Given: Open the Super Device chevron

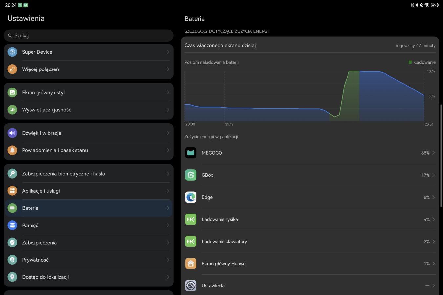Looking at the screenshot, I should tap(168, 52).
